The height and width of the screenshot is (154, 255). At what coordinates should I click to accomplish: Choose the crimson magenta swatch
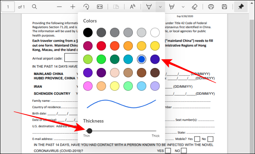click(88, 46)
